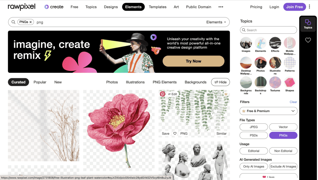Screen dimensions: 318x180
Task: Select the Curated tab
Action: click(x=18, y=82)
